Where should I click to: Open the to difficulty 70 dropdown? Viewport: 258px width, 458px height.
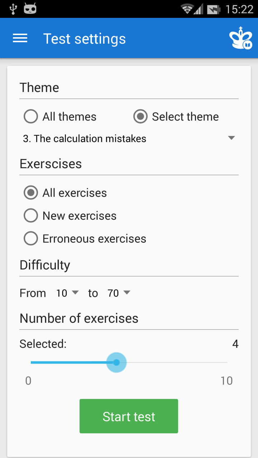click(x=119, y=293)
